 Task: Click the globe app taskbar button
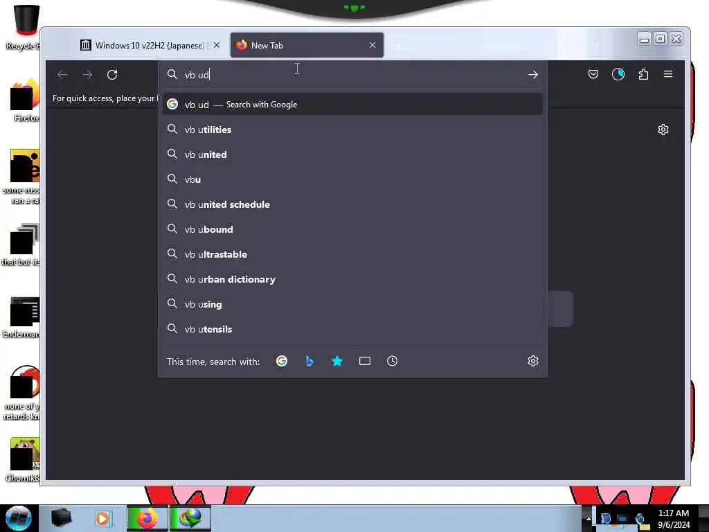[x=190, y=518]
